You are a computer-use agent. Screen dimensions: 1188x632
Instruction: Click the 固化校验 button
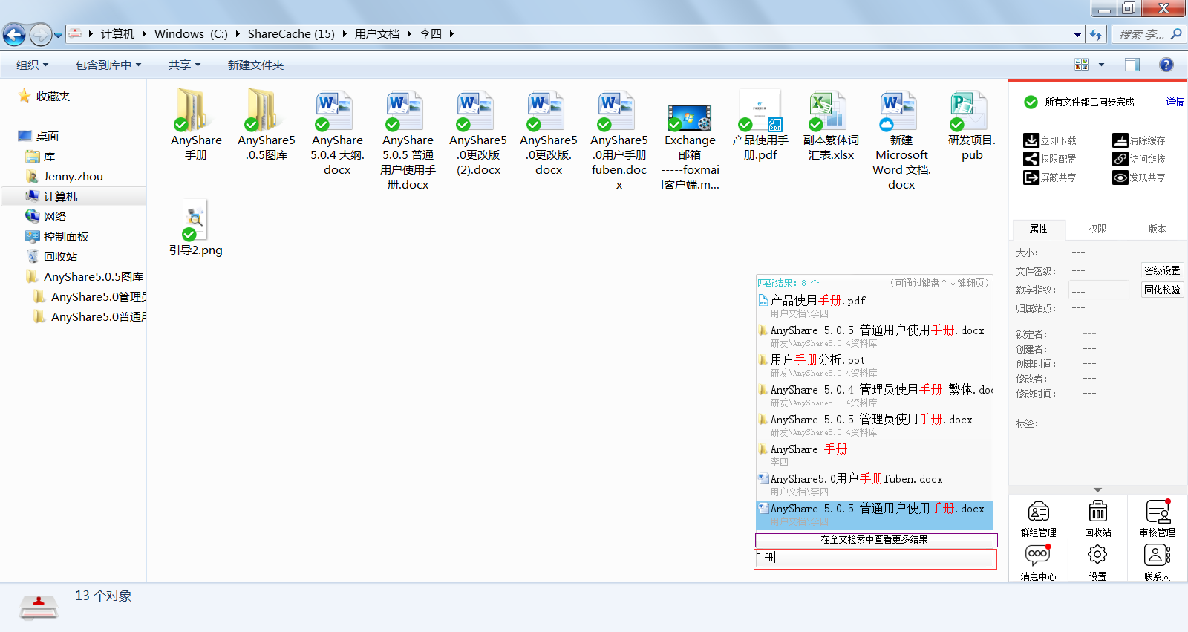(1162, 290)
